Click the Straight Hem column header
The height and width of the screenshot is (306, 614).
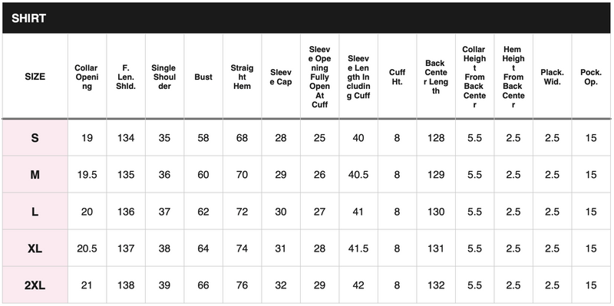pyautogui.click(x=242, y=77)
